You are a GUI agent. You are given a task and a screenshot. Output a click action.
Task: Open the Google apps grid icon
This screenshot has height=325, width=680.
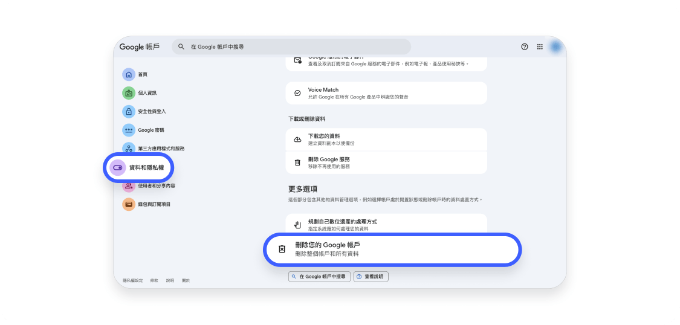[540, 47]
